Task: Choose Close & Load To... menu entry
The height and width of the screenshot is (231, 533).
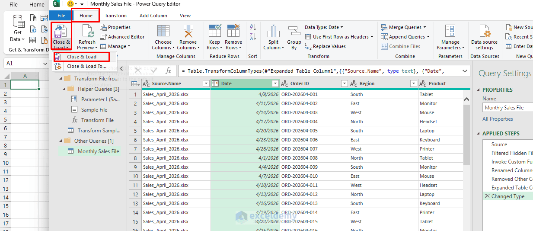Action: [86, 66]
